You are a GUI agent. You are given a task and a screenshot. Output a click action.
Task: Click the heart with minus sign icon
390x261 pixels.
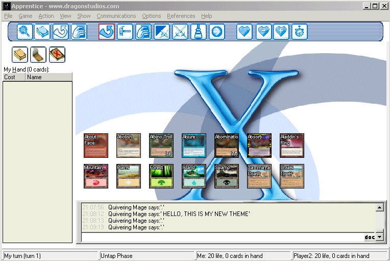(263, 32)
